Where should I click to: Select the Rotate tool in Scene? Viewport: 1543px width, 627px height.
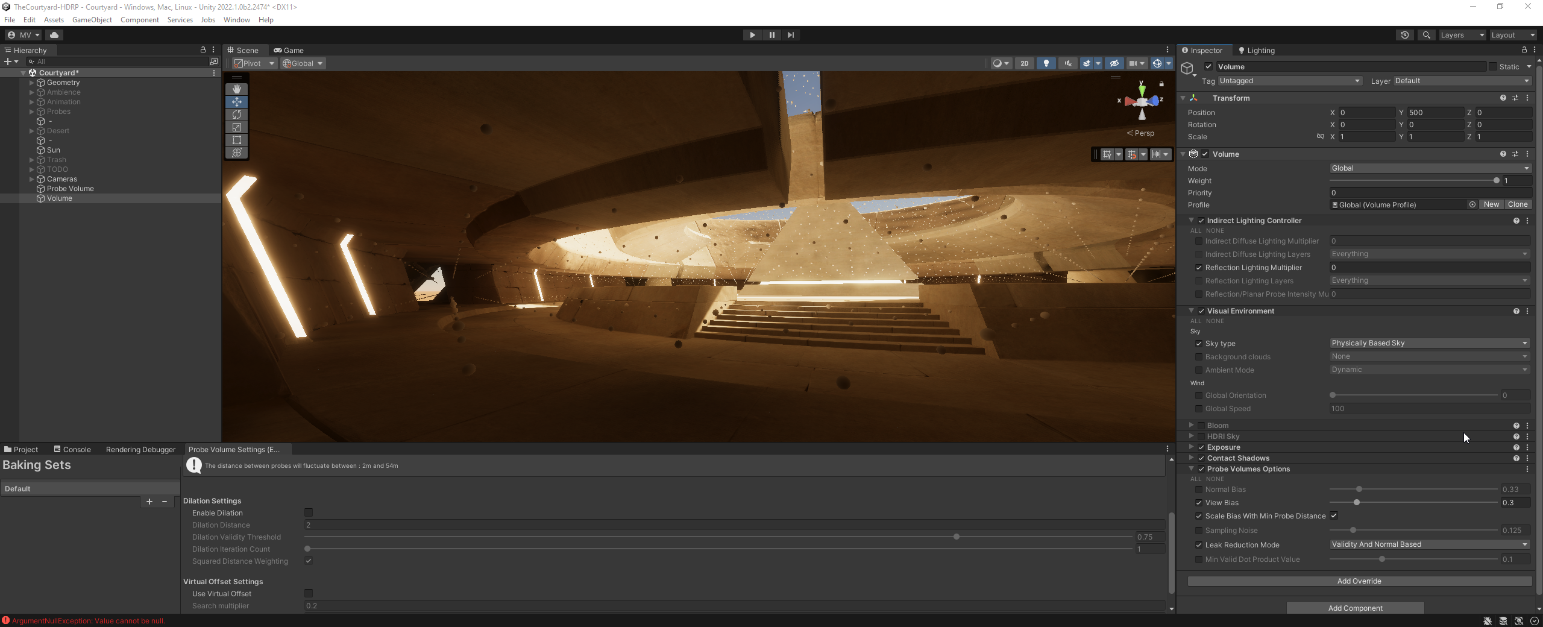click(236, 115)
